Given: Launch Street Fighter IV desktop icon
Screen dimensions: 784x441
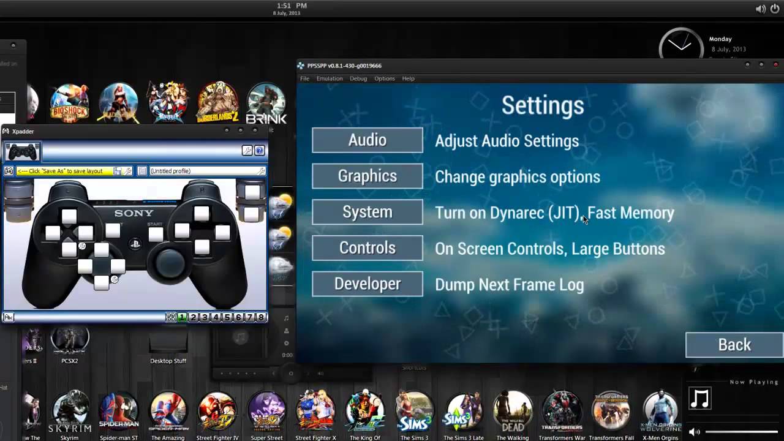Looking at the screenshot, I should pos(217,415).
